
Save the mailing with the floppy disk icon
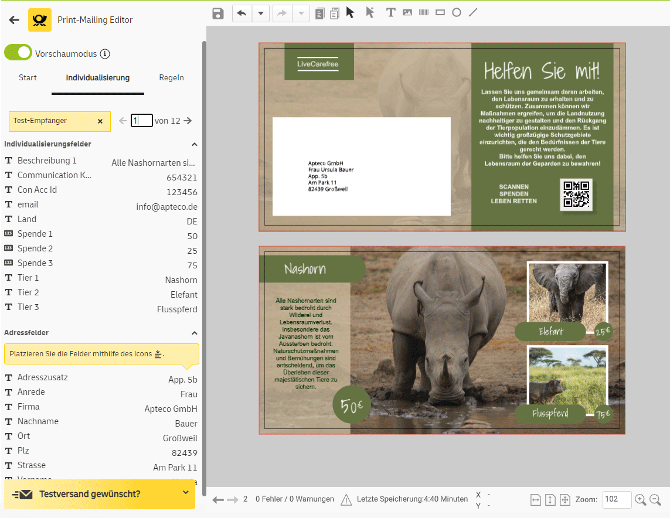(x=218, y=13)
